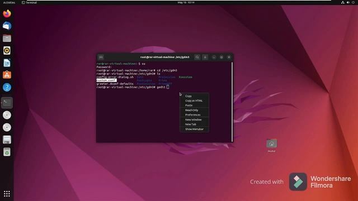Screen dimensions: 358x201
Task: Click the config-error-dialog.sh filename
Action: [115, 77]
